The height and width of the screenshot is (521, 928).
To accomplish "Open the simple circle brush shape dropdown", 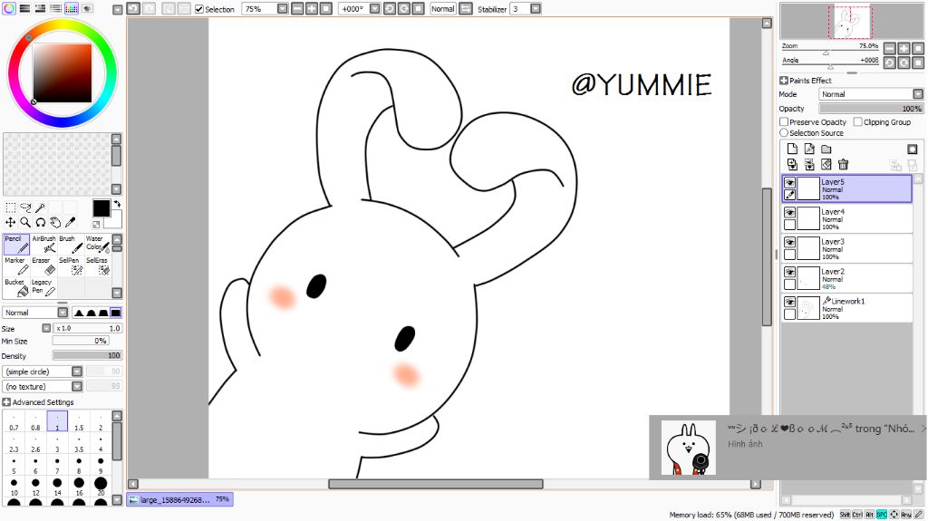I will click(77, 371).
